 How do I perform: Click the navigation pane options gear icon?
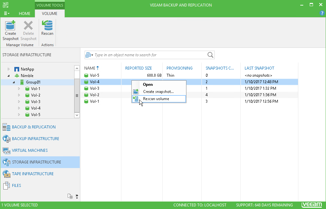point(70,196)
